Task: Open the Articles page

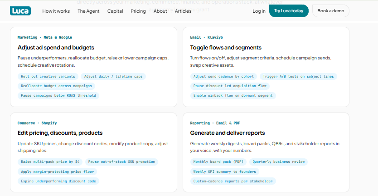Action: pos(183,11)
